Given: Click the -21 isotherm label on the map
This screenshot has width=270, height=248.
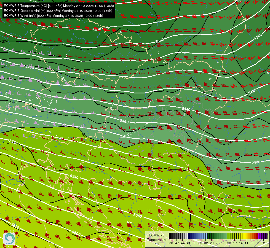Looking at the screenshot, I should [x=84, y=135].
